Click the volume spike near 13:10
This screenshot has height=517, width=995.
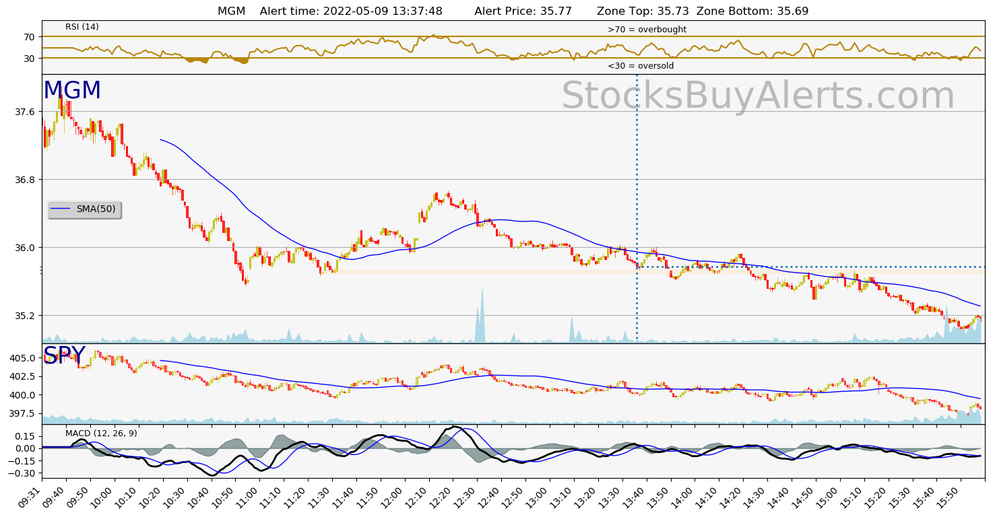(573, 330)
